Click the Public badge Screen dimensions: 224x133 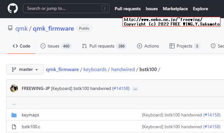click(x=84, y=28)
